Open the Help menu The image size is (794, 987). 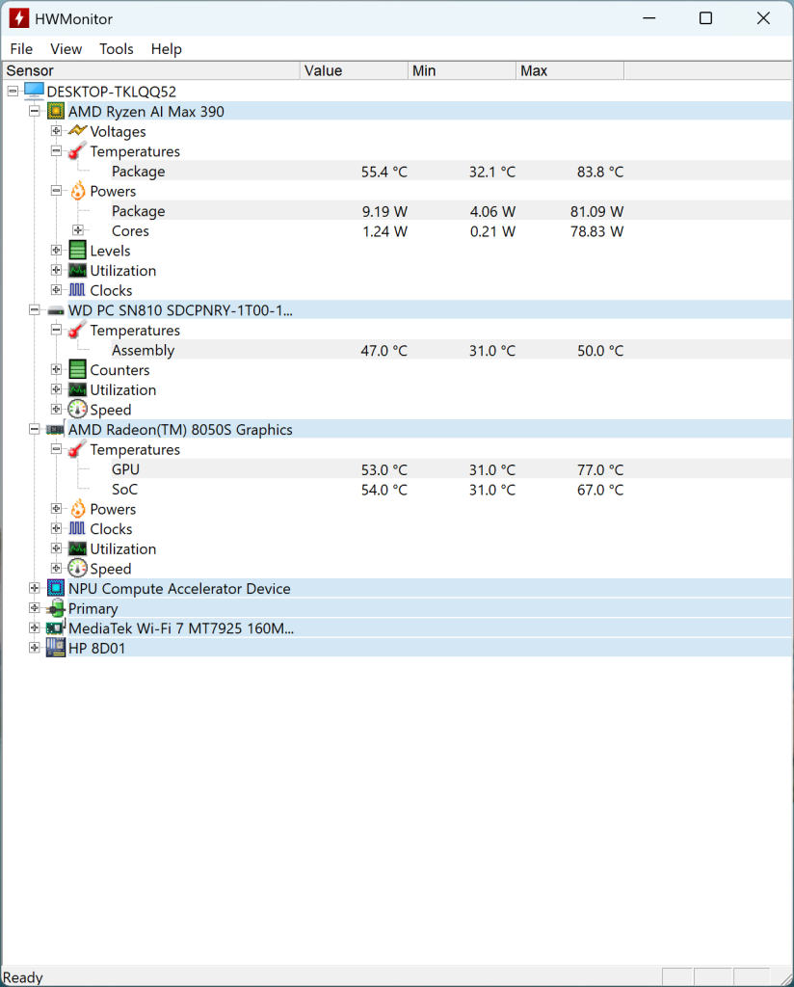pyautogui.click(x=166, y=49)
